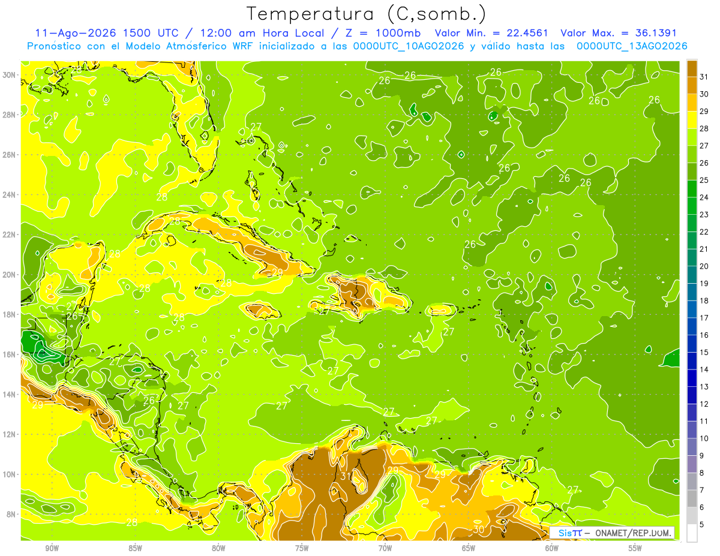Click the green legend swatch between 24 and 25
Image resolution: width=720 pixels, height=556 pixels.
[x=692, y=189]
